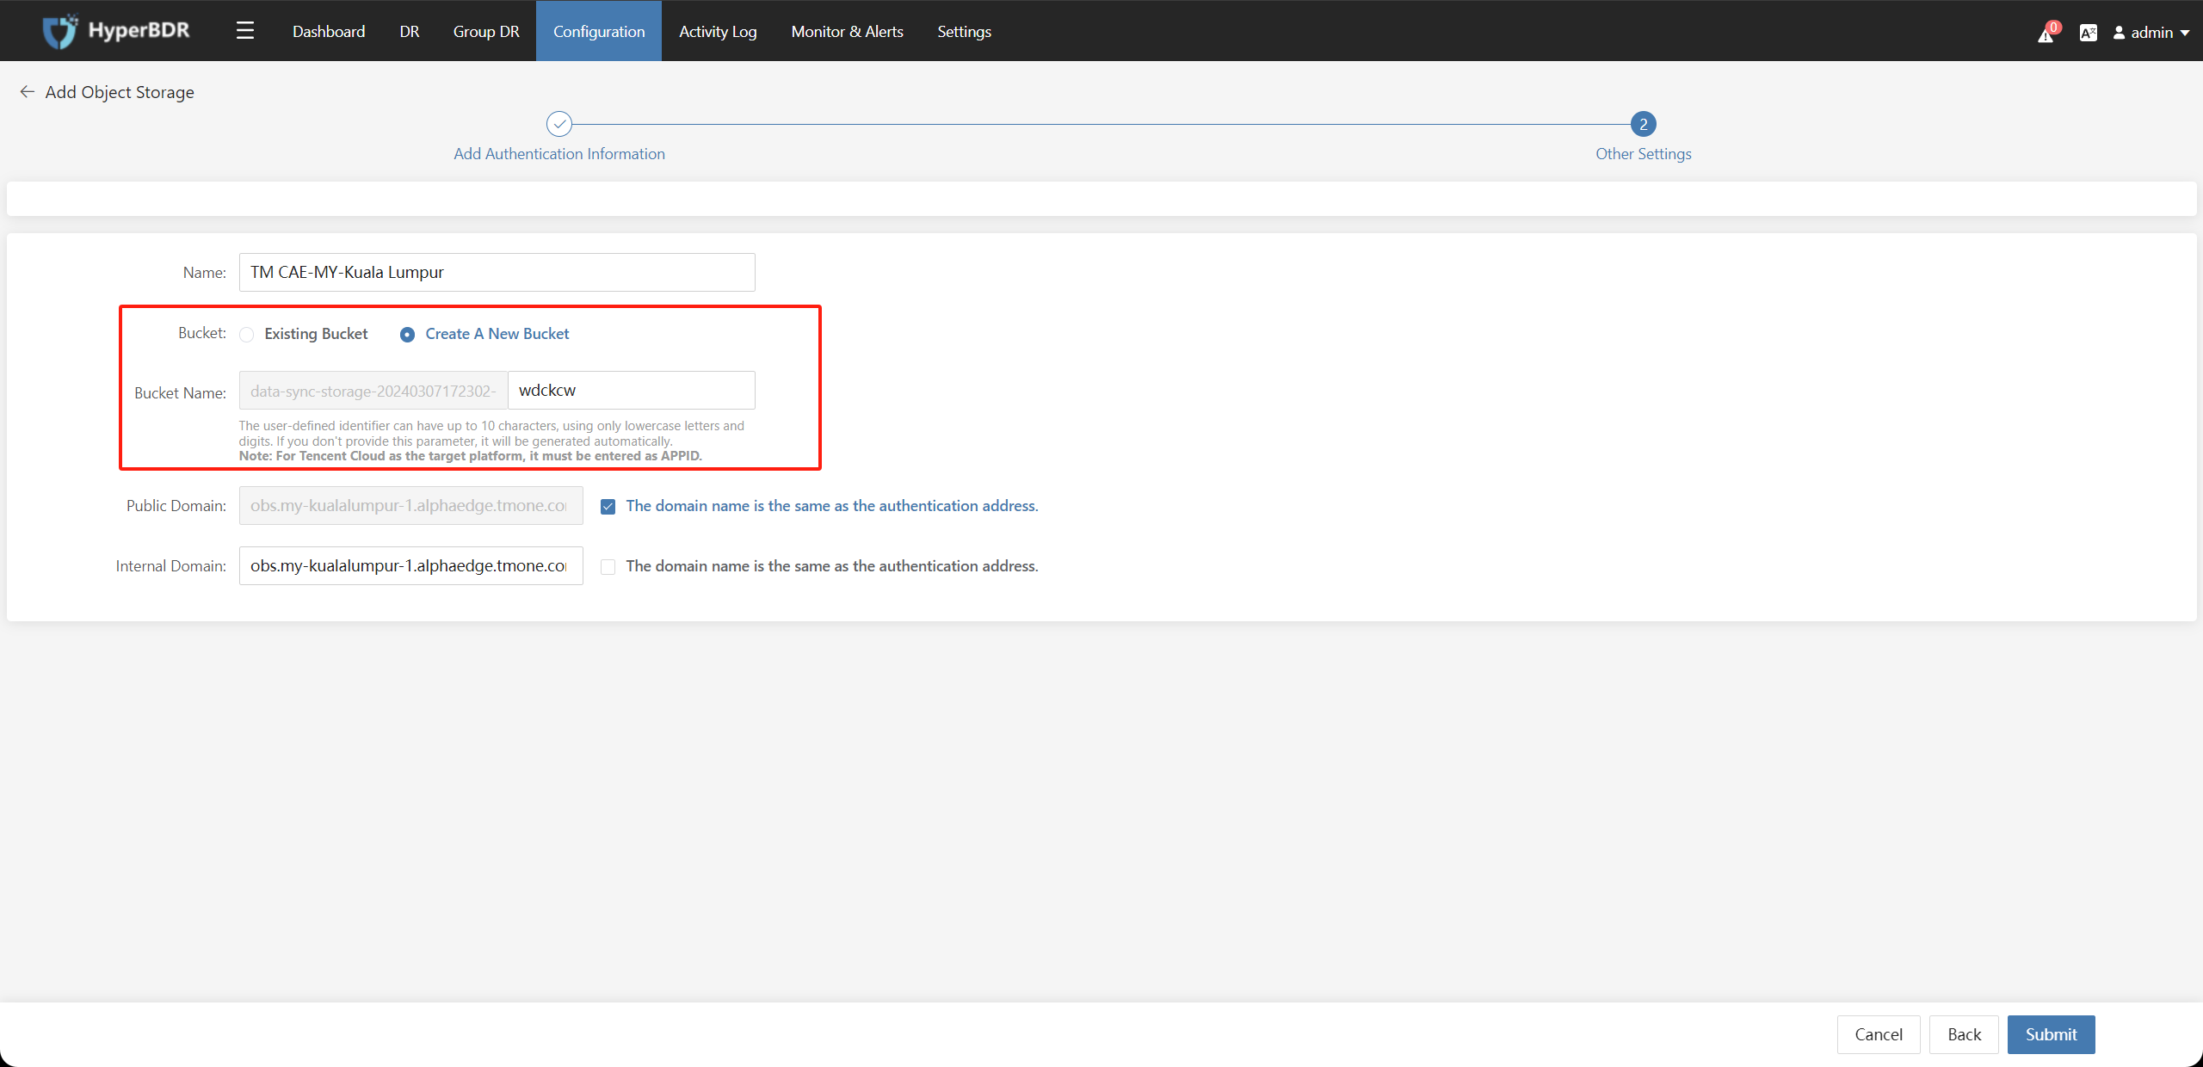Viewport: 2203px width, 1067px height.
Task: Switch to the Configuration tab
Action: point(597,29)
